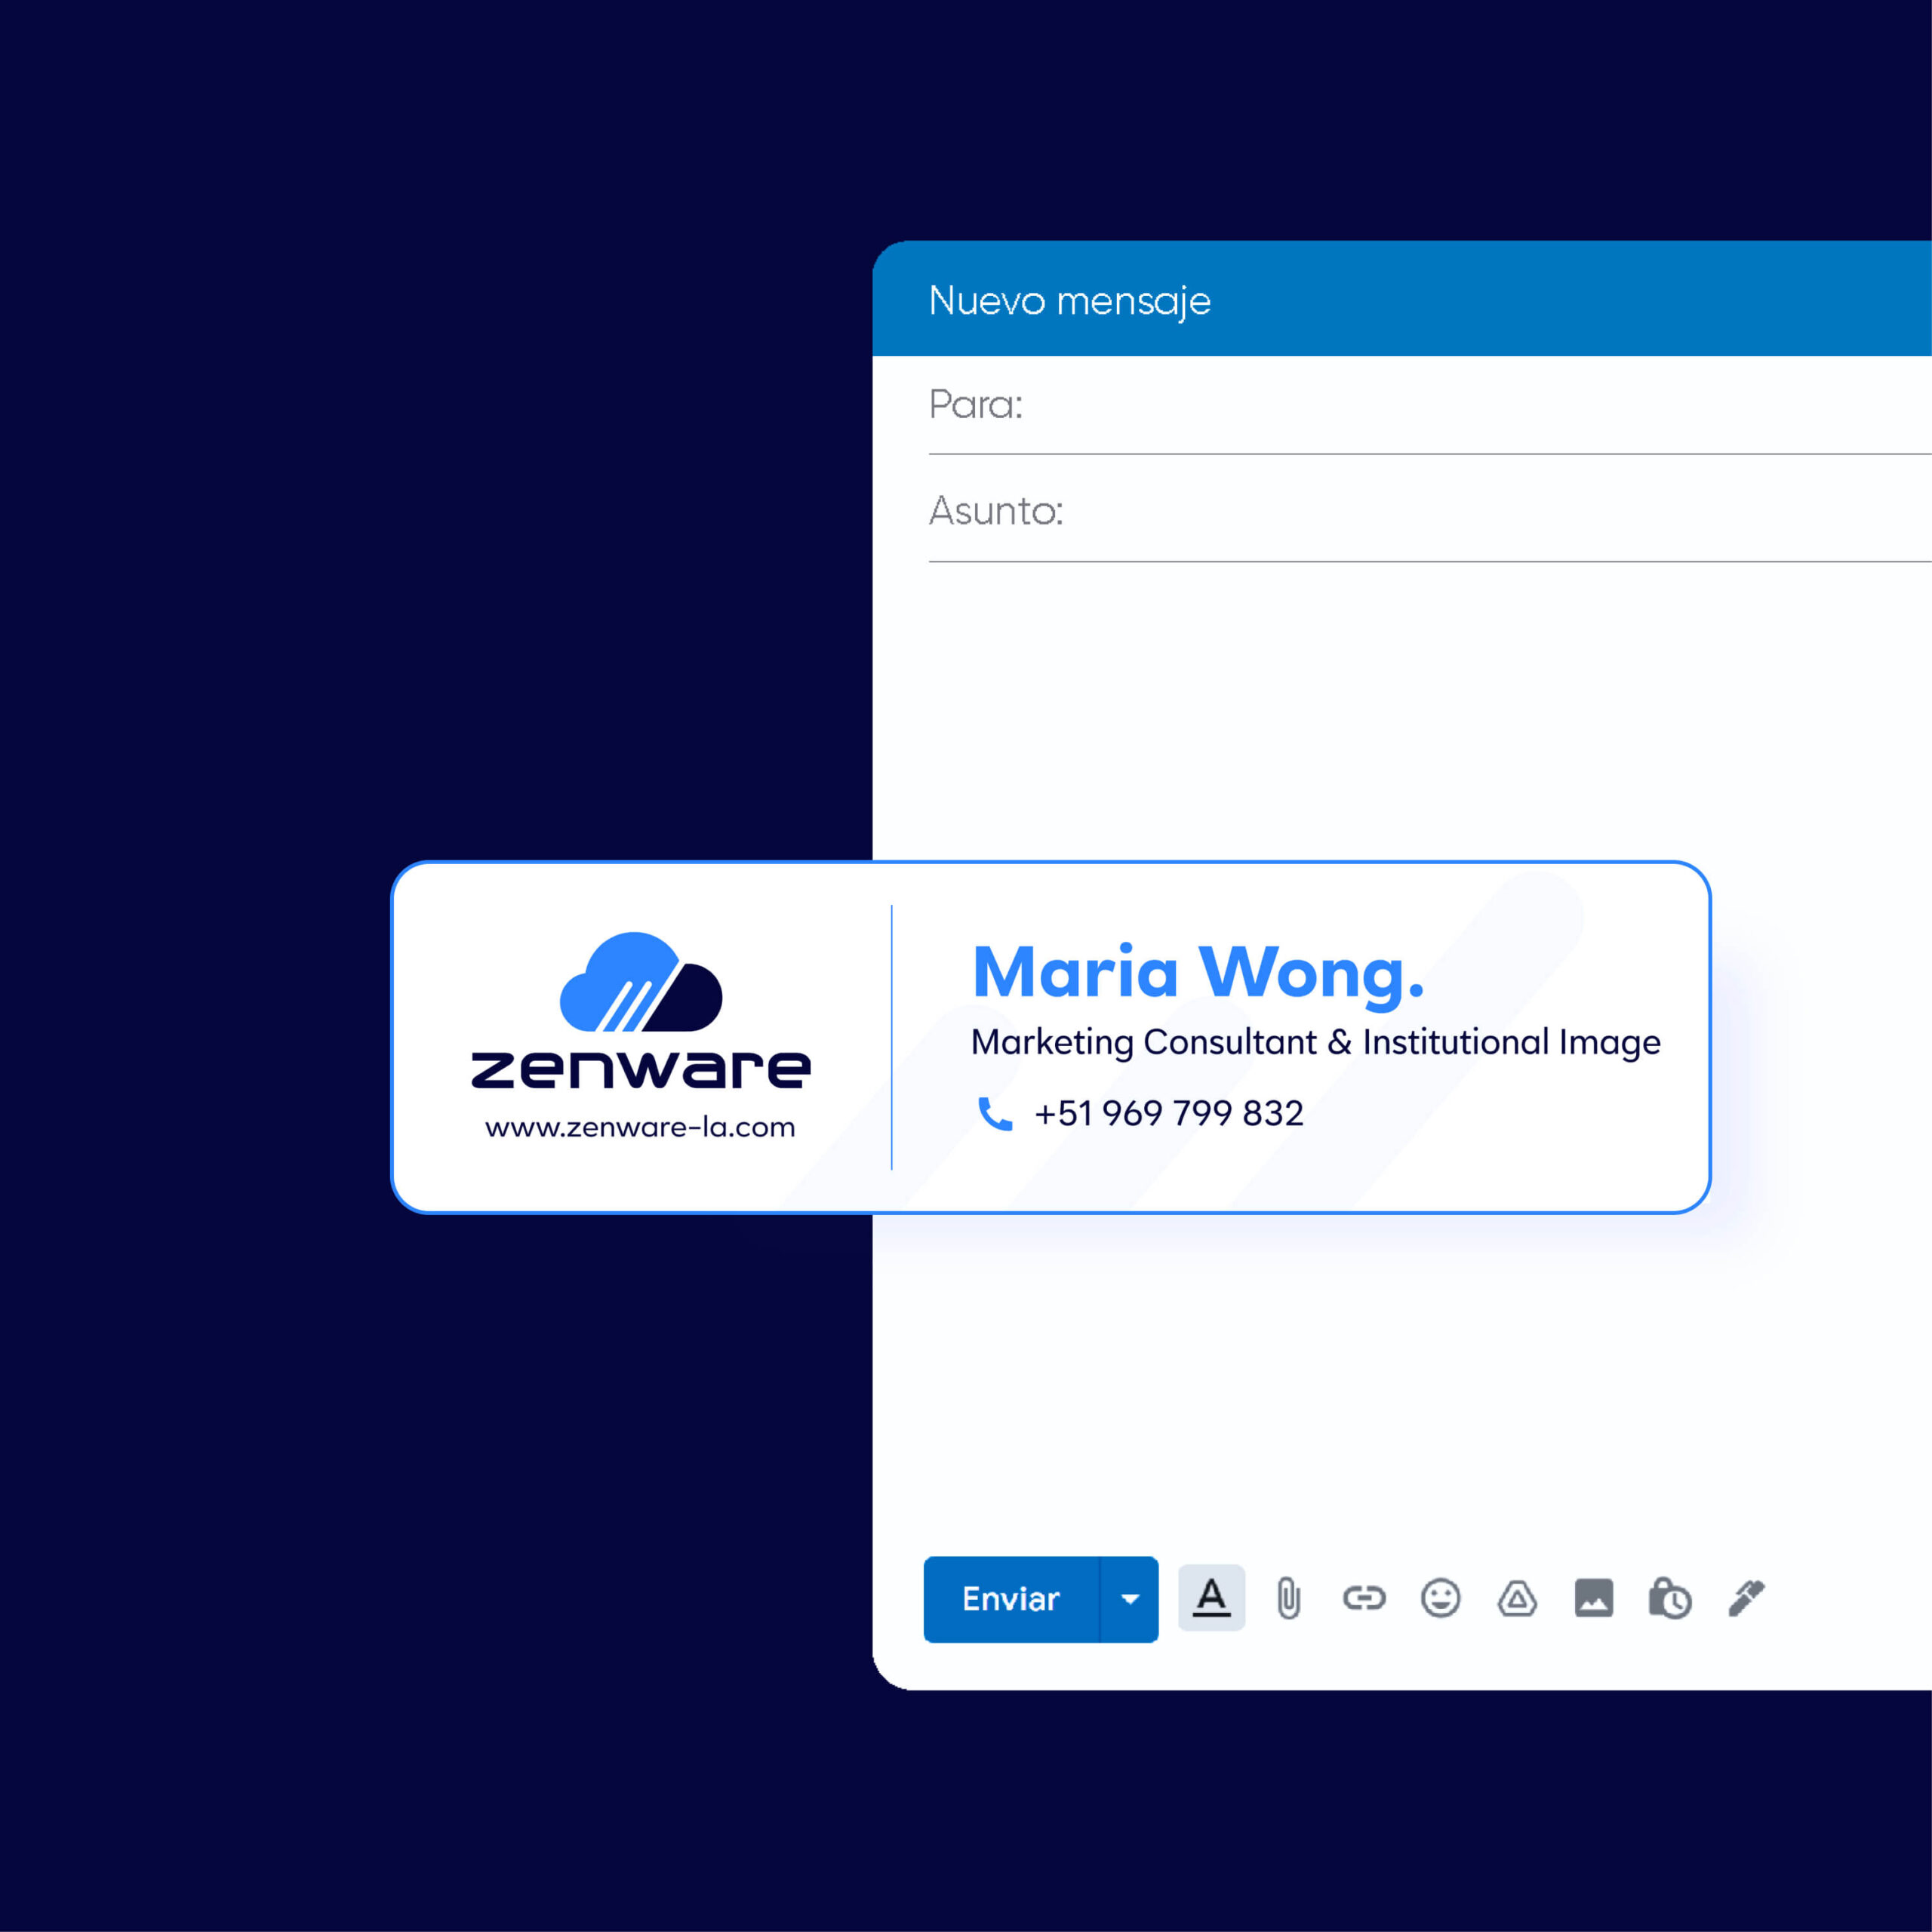
Task: Toggle text formatting options icon
Action: pos(1211,1598)
